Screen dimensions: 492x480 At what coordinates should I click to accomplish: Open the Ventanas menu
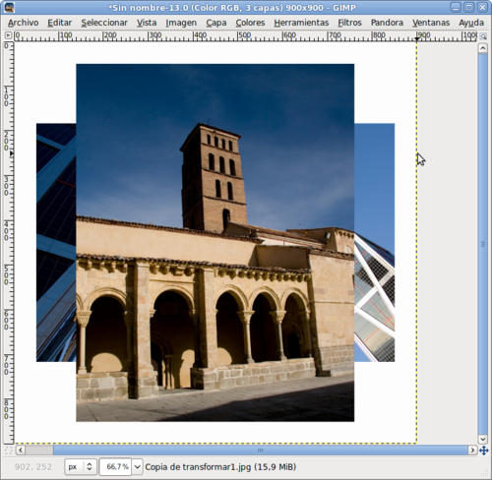[x=431, y=23]
